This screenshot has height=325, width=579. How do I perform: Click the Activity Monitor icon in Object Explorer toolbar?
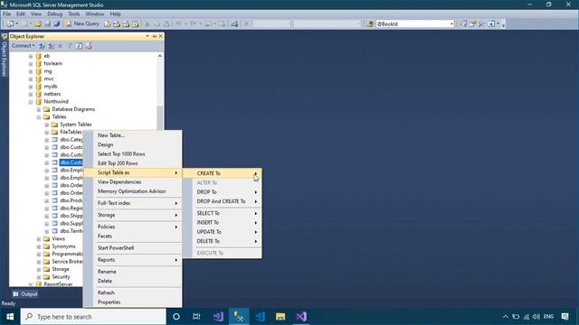89,46
